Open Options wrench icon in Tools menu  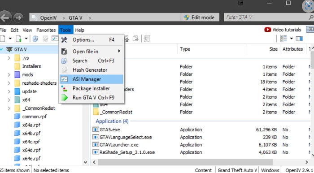64,40
